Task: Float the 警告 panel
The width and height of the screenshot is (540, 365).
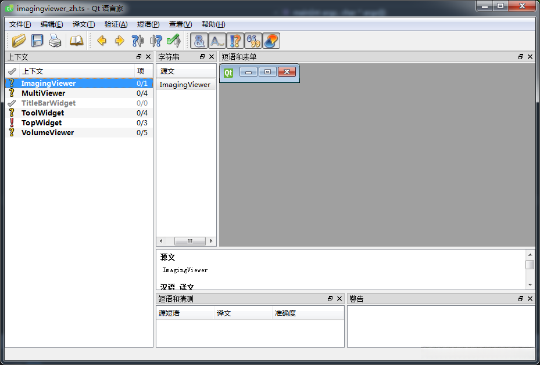Action: tap(521, 299)
